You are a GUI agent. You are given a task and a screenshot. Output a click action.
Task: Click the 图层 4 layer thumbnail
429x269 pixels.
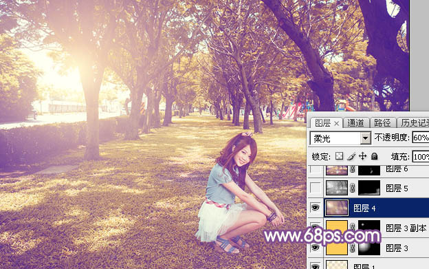pos(336,208)
